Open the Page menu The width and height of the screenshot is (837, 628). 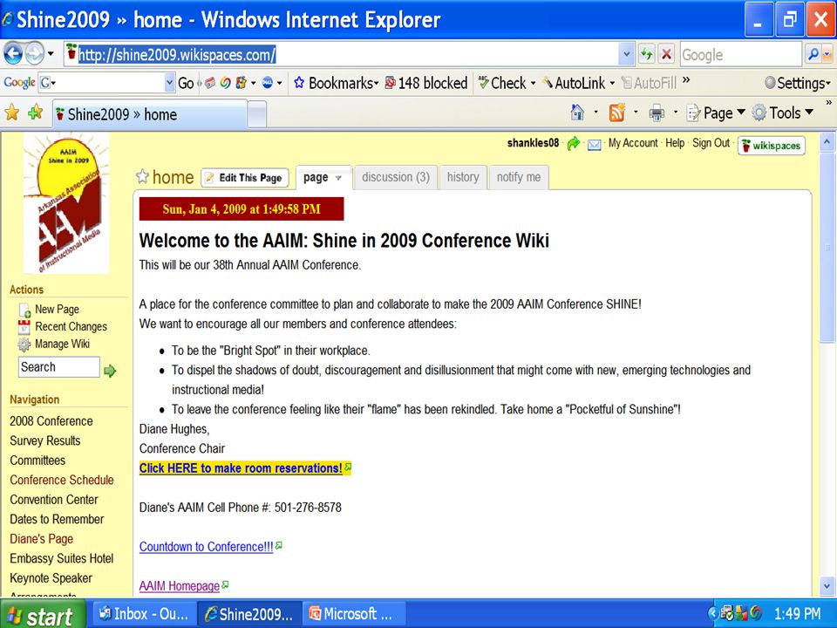point(716,113)
